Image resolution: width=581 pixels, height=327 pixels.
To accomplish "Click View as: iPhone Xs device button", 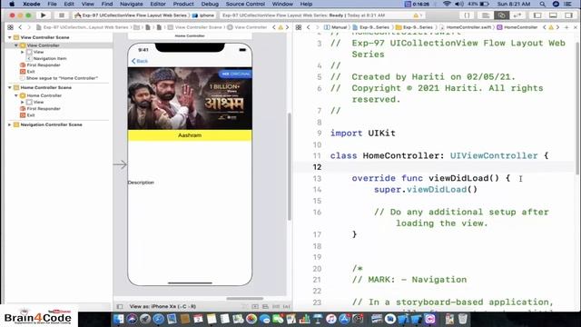I will [x=162, y=307].
